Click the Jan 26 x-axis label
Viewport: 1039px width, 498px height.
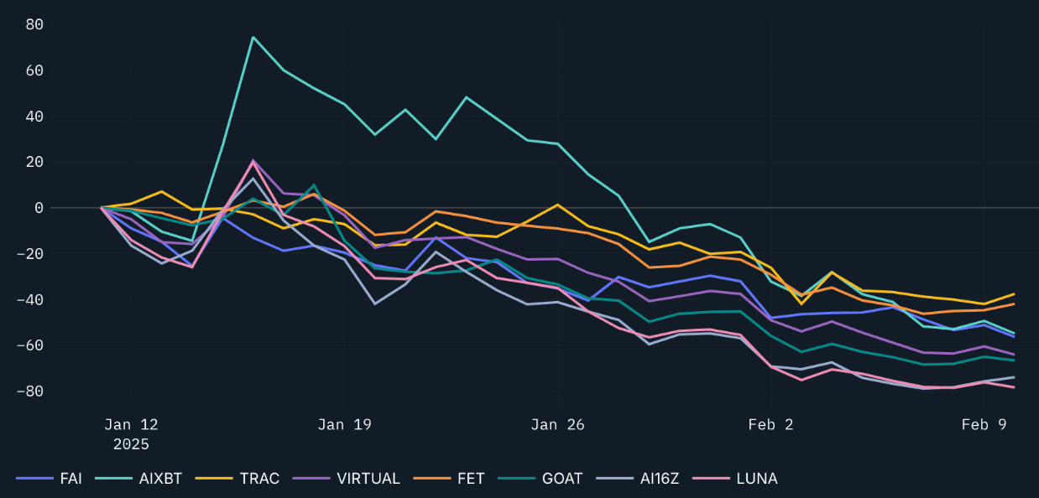click(x=557, y=425)
